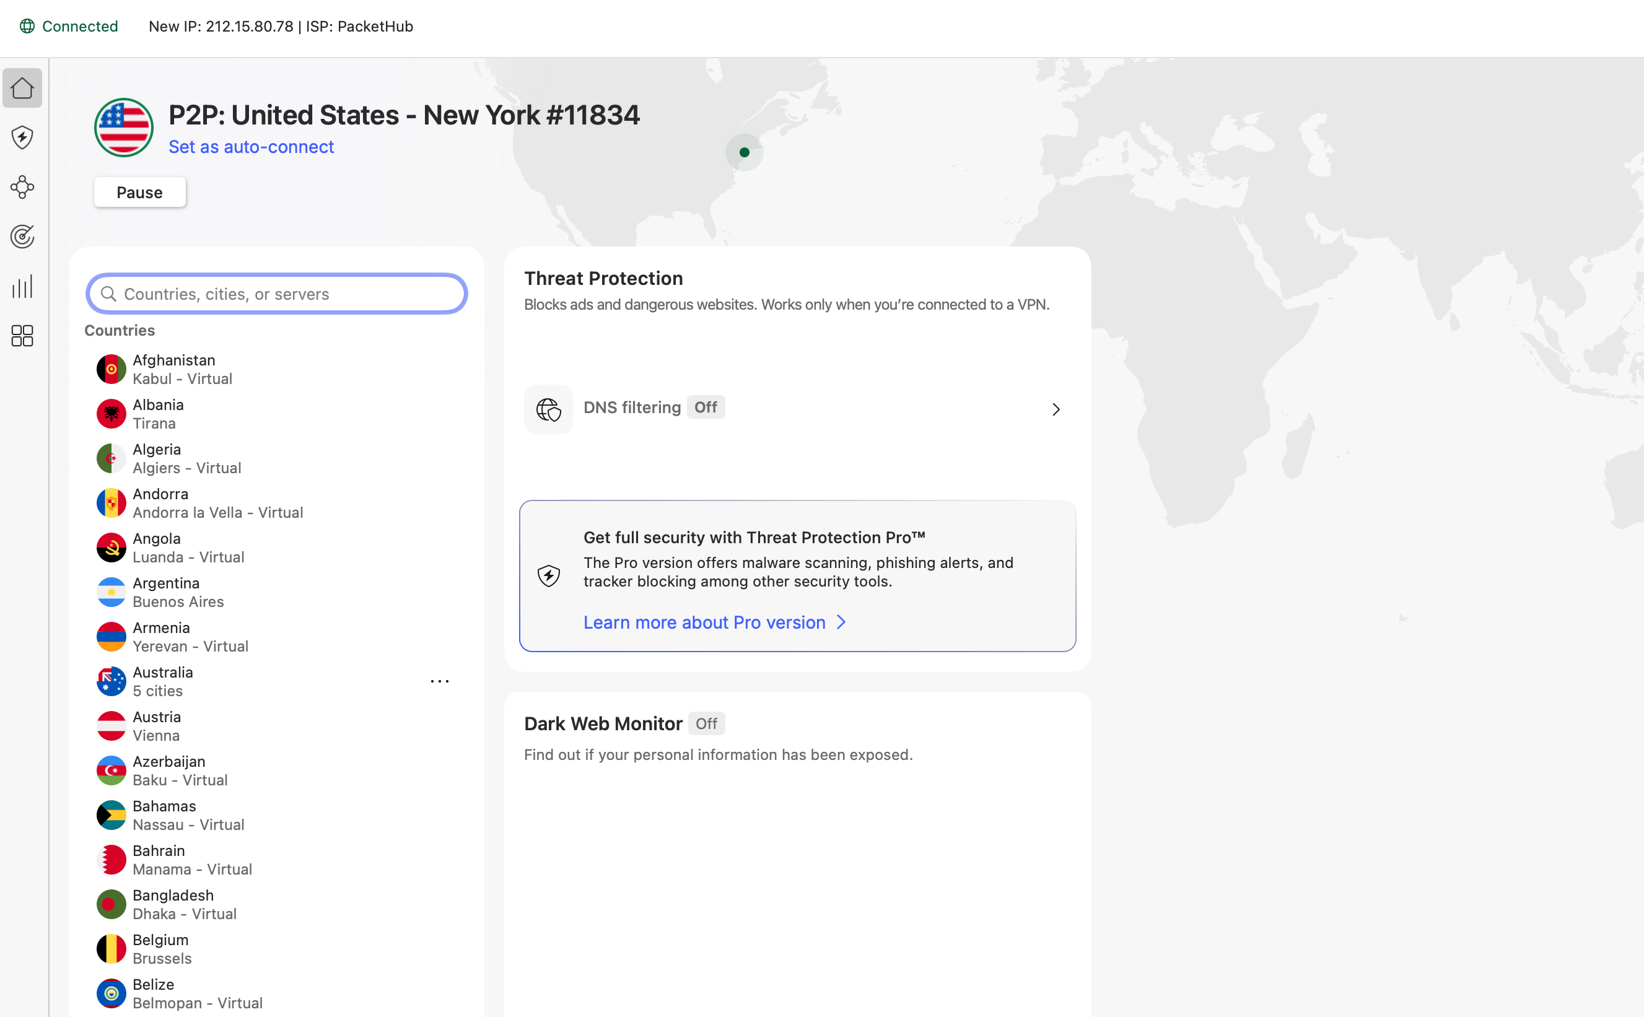This screenshot has width=1644, height=1017.
Task: Expand Learn more about Pro version arrow
Action: coord(841,622)
